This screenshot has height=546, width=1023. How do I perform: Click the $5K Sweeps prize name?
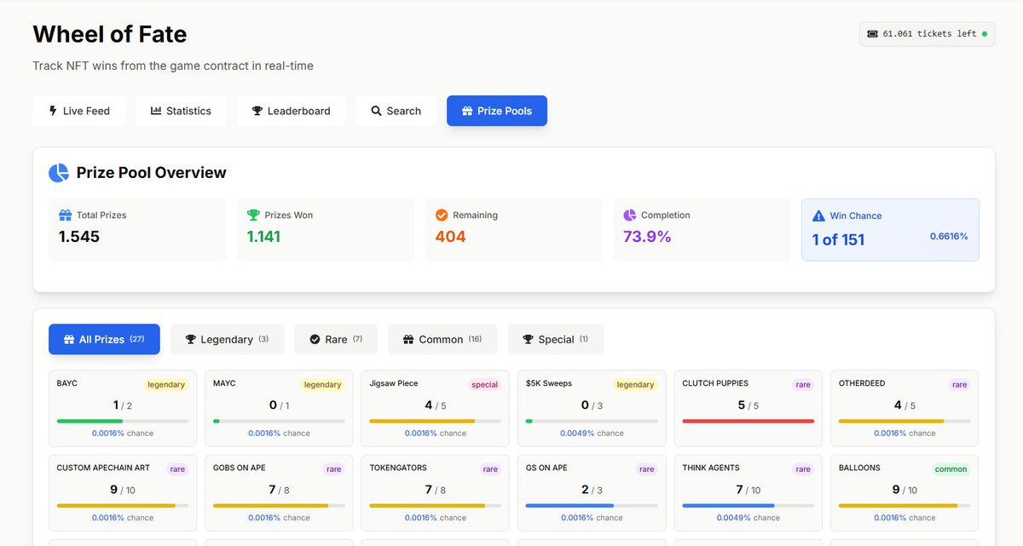click(x=549, y=383)
